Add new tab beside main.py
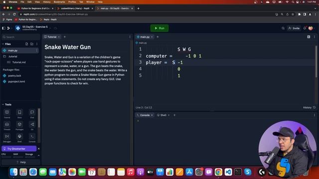Screen dimensions: 319x179 158,37
